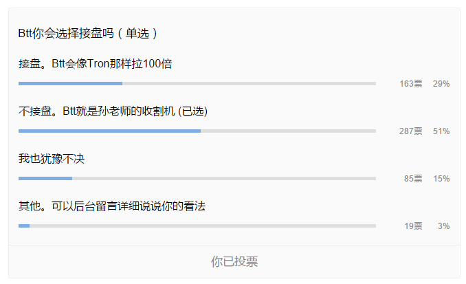Click the '(已选)' selected marker

(x=192, y=111)
